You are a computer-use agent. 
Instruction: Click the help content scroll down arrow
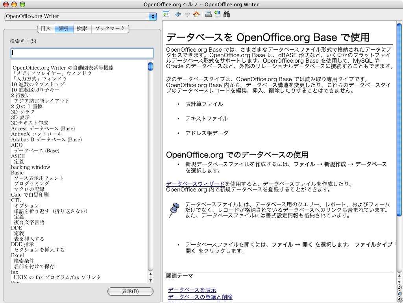point(399,282)
